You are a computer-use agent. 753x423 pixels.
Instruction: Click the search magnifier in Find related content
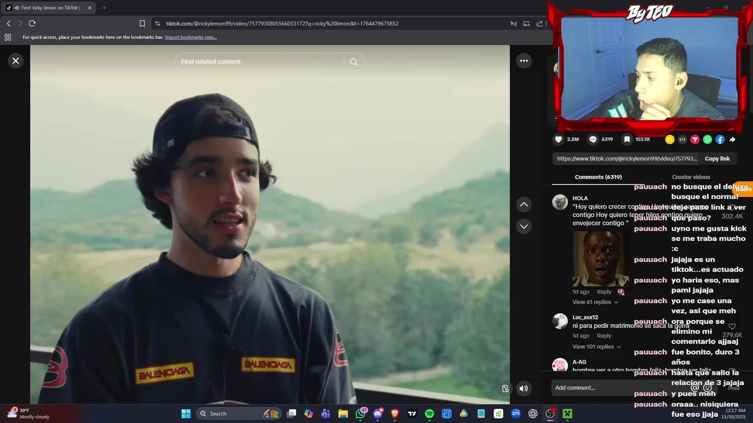pos(354,62)
